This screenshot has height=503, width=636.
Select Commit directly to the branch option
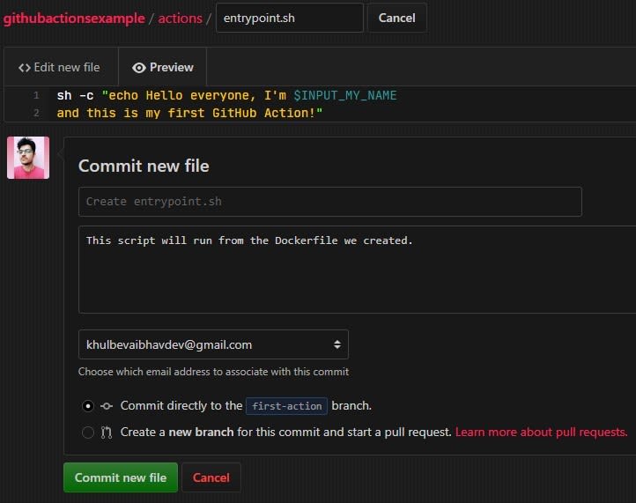(87, 406)
